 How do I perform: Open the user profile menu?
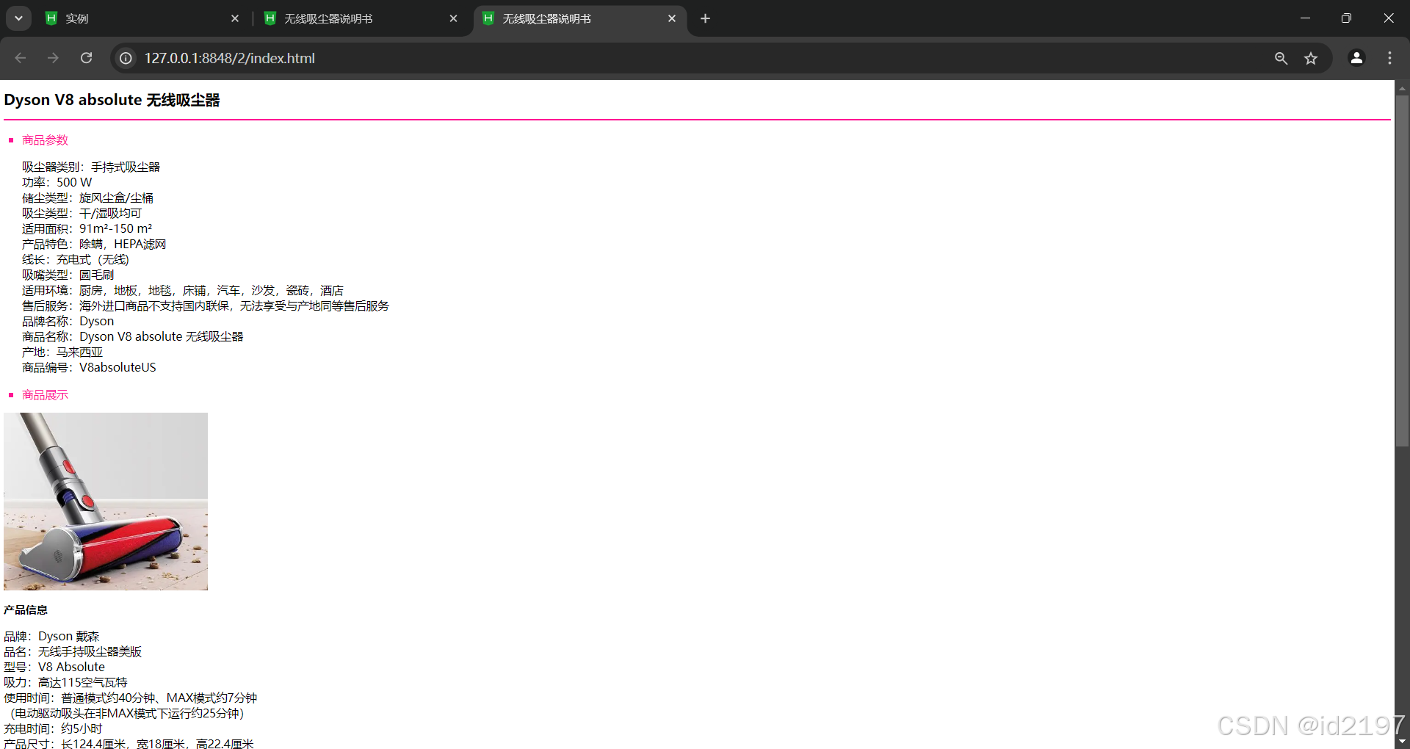point(1356,58)
